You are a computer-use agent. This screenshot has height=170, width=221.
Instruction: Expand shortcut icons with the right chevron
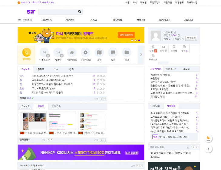[141, 54]
